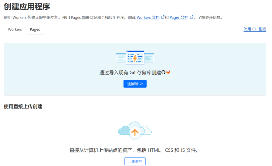The height and width of the screenshot is (166, 272).
Task: Click external-link icon beside Workers 文档
Action: tap(163, 17)
